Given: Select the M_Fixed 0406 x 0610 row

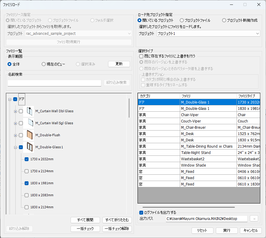Looking at the screenshot, I should pos(199,171).
